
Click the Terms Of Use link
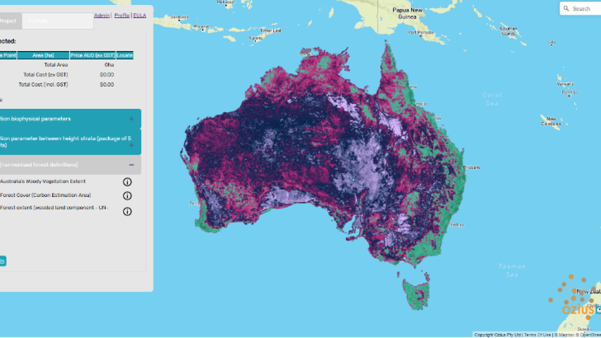(x=537, y=335)
